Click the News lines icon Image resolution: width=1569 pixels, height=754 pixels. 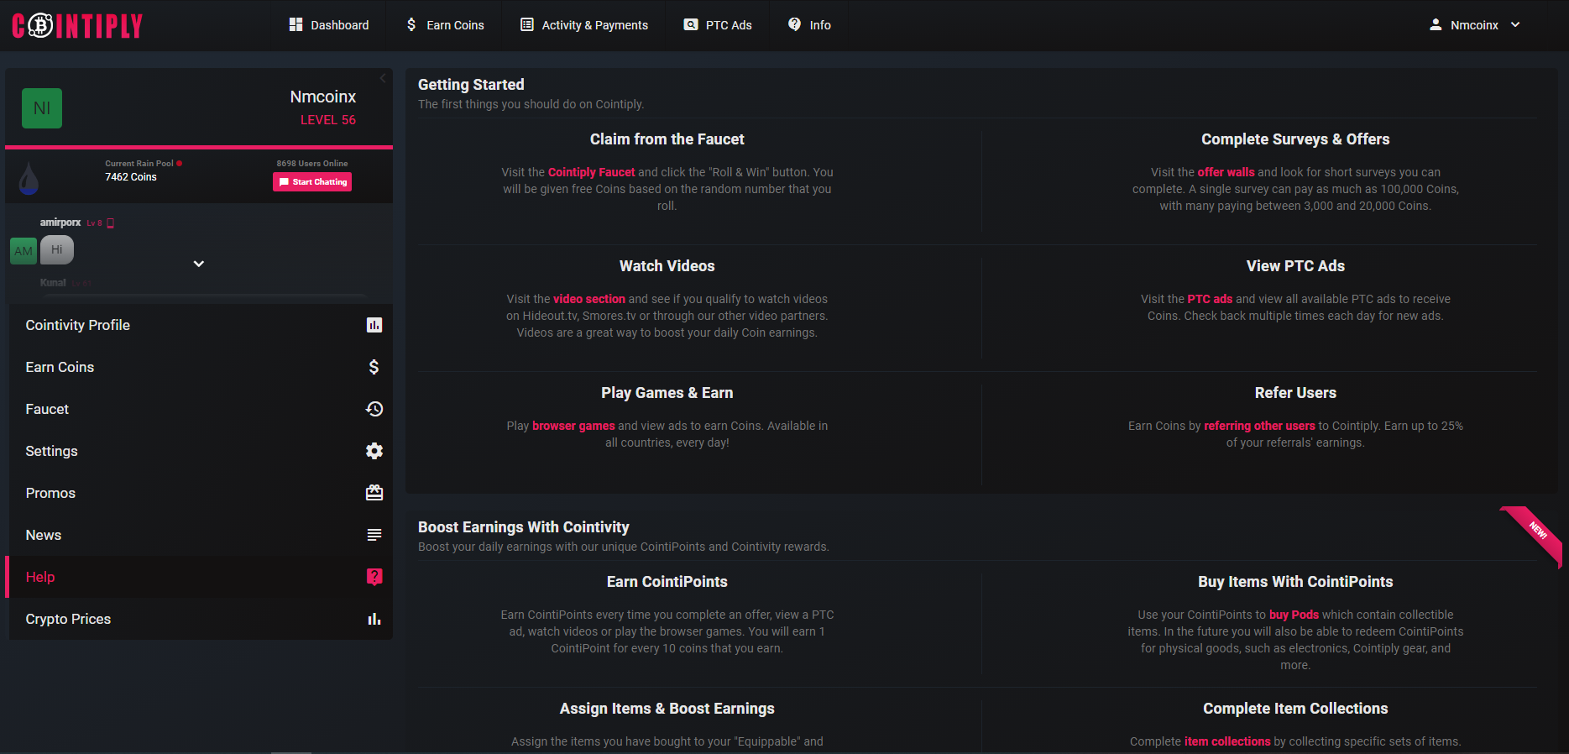374,535
